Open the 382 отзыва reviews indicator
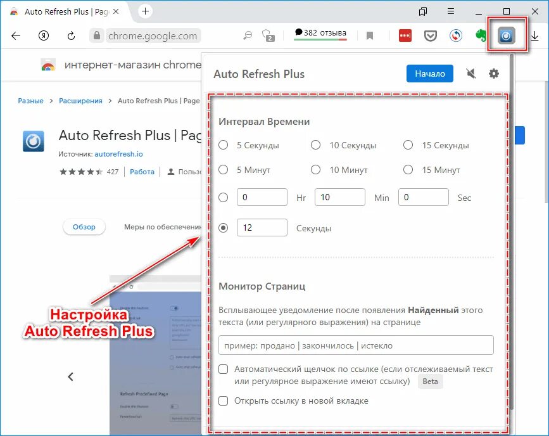The height and width of the screenshot is (436, 549). tap(320, 34)
